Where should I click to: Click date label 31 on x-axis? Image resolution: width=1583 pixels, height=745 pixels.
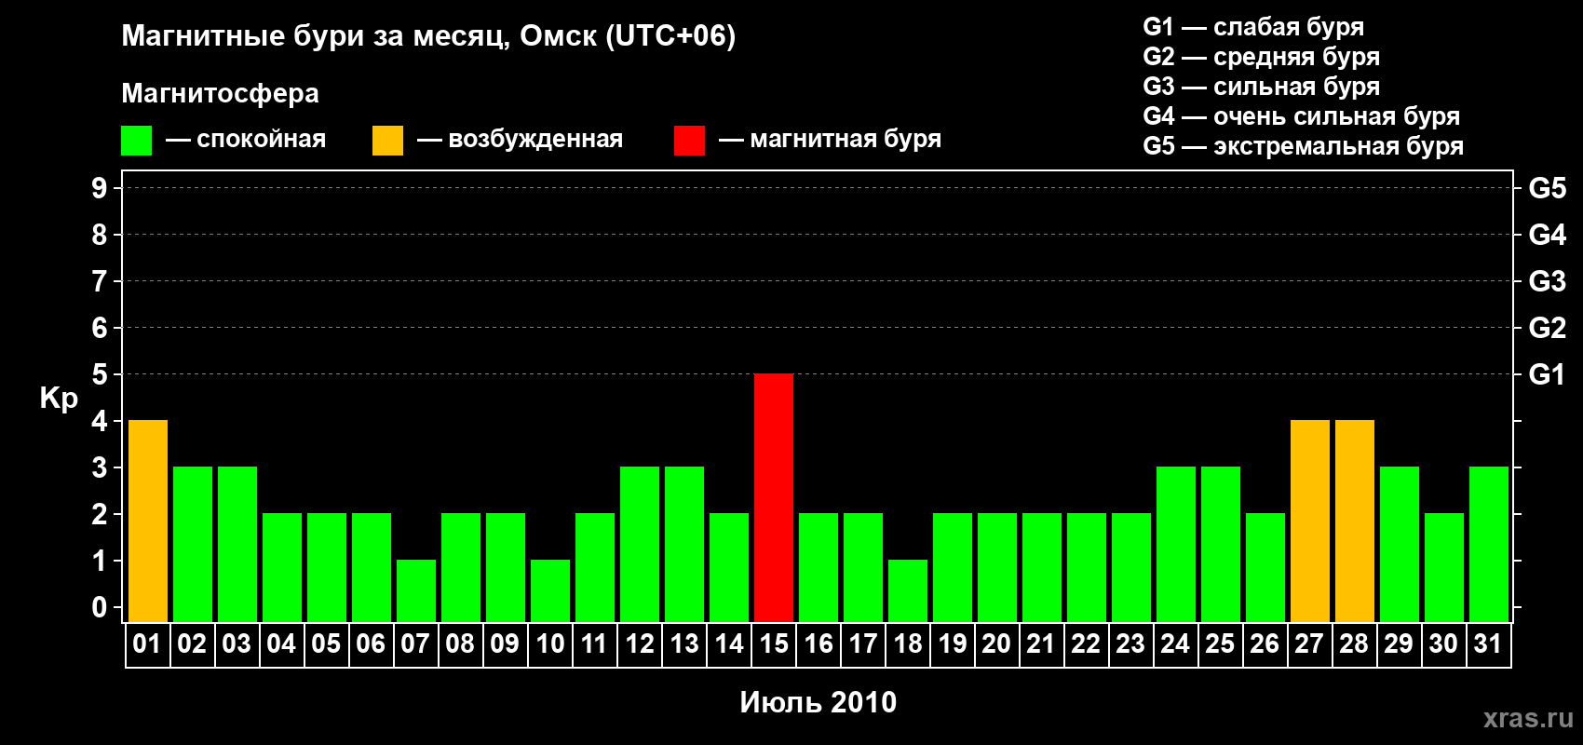(x=1488, y=643)
